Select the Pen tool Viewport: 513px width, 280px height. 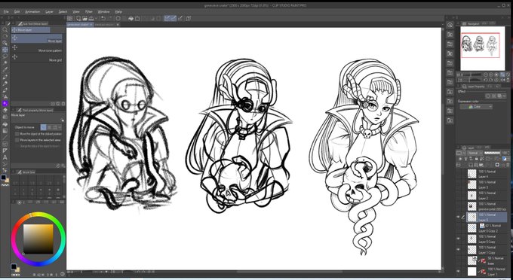tap(5, 77)
